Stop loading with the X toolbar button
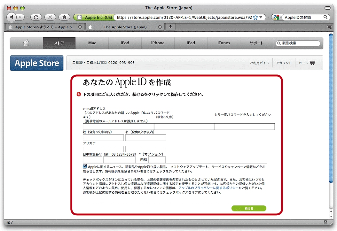Screen dimensions: 337x231 click(x=50, y=17)
